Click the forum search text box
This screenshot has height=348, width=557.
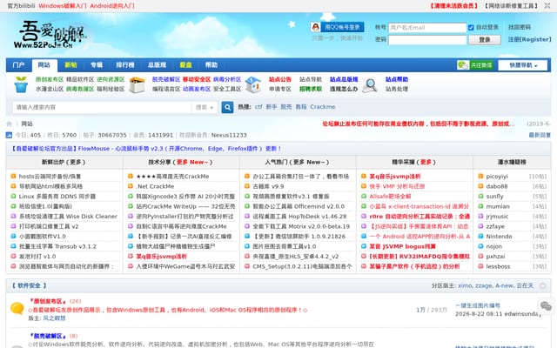pos(103,107)
